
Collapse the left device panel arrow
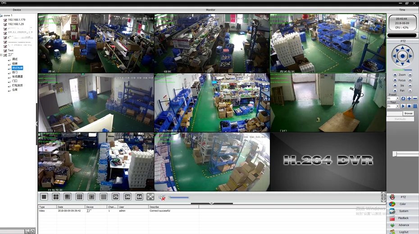[36, 124]
